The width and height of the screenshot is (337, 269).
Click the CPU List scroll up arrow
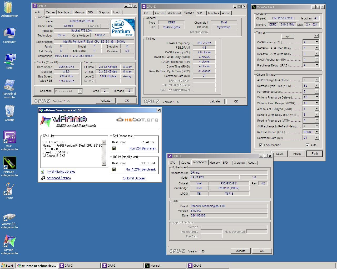pyautogui.click(x=104, y=142)
